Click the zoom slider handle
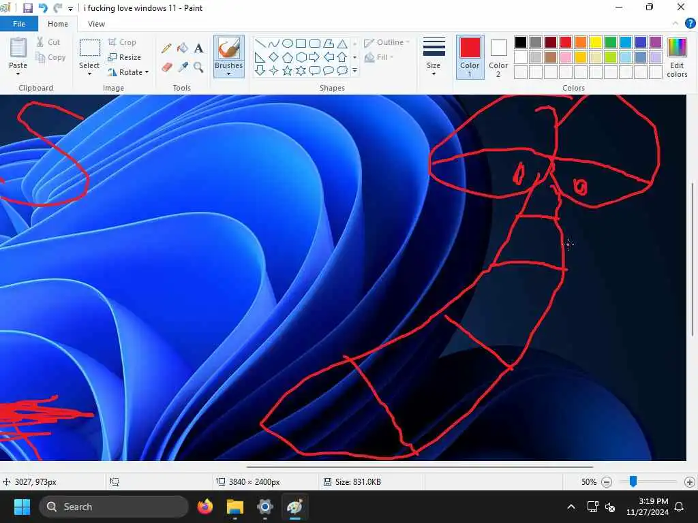This screenshot has width=698, height=523. (633, 481)
